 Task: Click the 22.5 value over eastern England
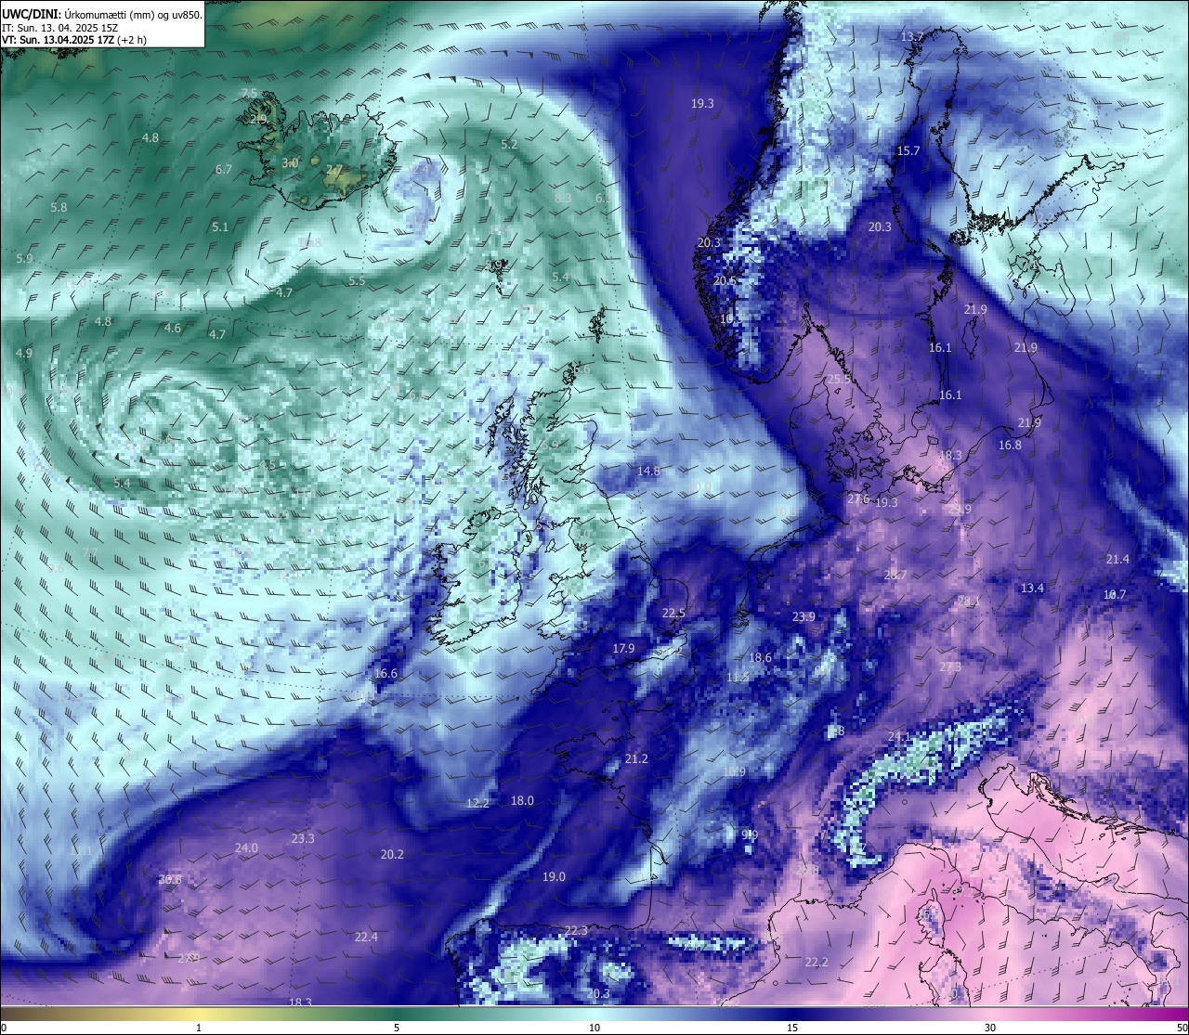coord(673,614)
